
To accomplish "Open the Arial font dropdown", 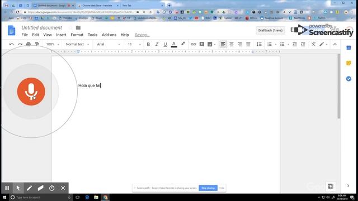I will click(109, 44).
